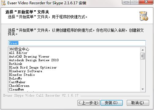Viewport: 154px width, 110px height.
Task: Start installation with the 安装(I) button
Action: pyautogui.click(x=111, y=103)
